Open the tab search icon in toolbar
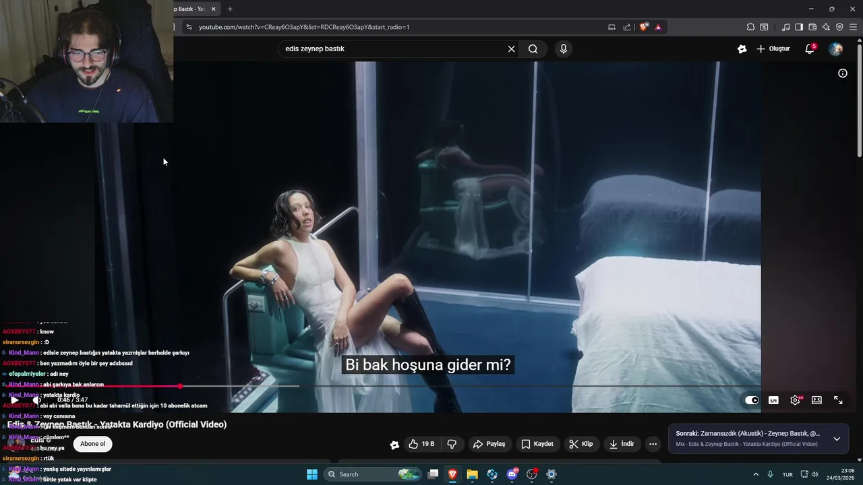863x485 pixels. click(764, 27)
